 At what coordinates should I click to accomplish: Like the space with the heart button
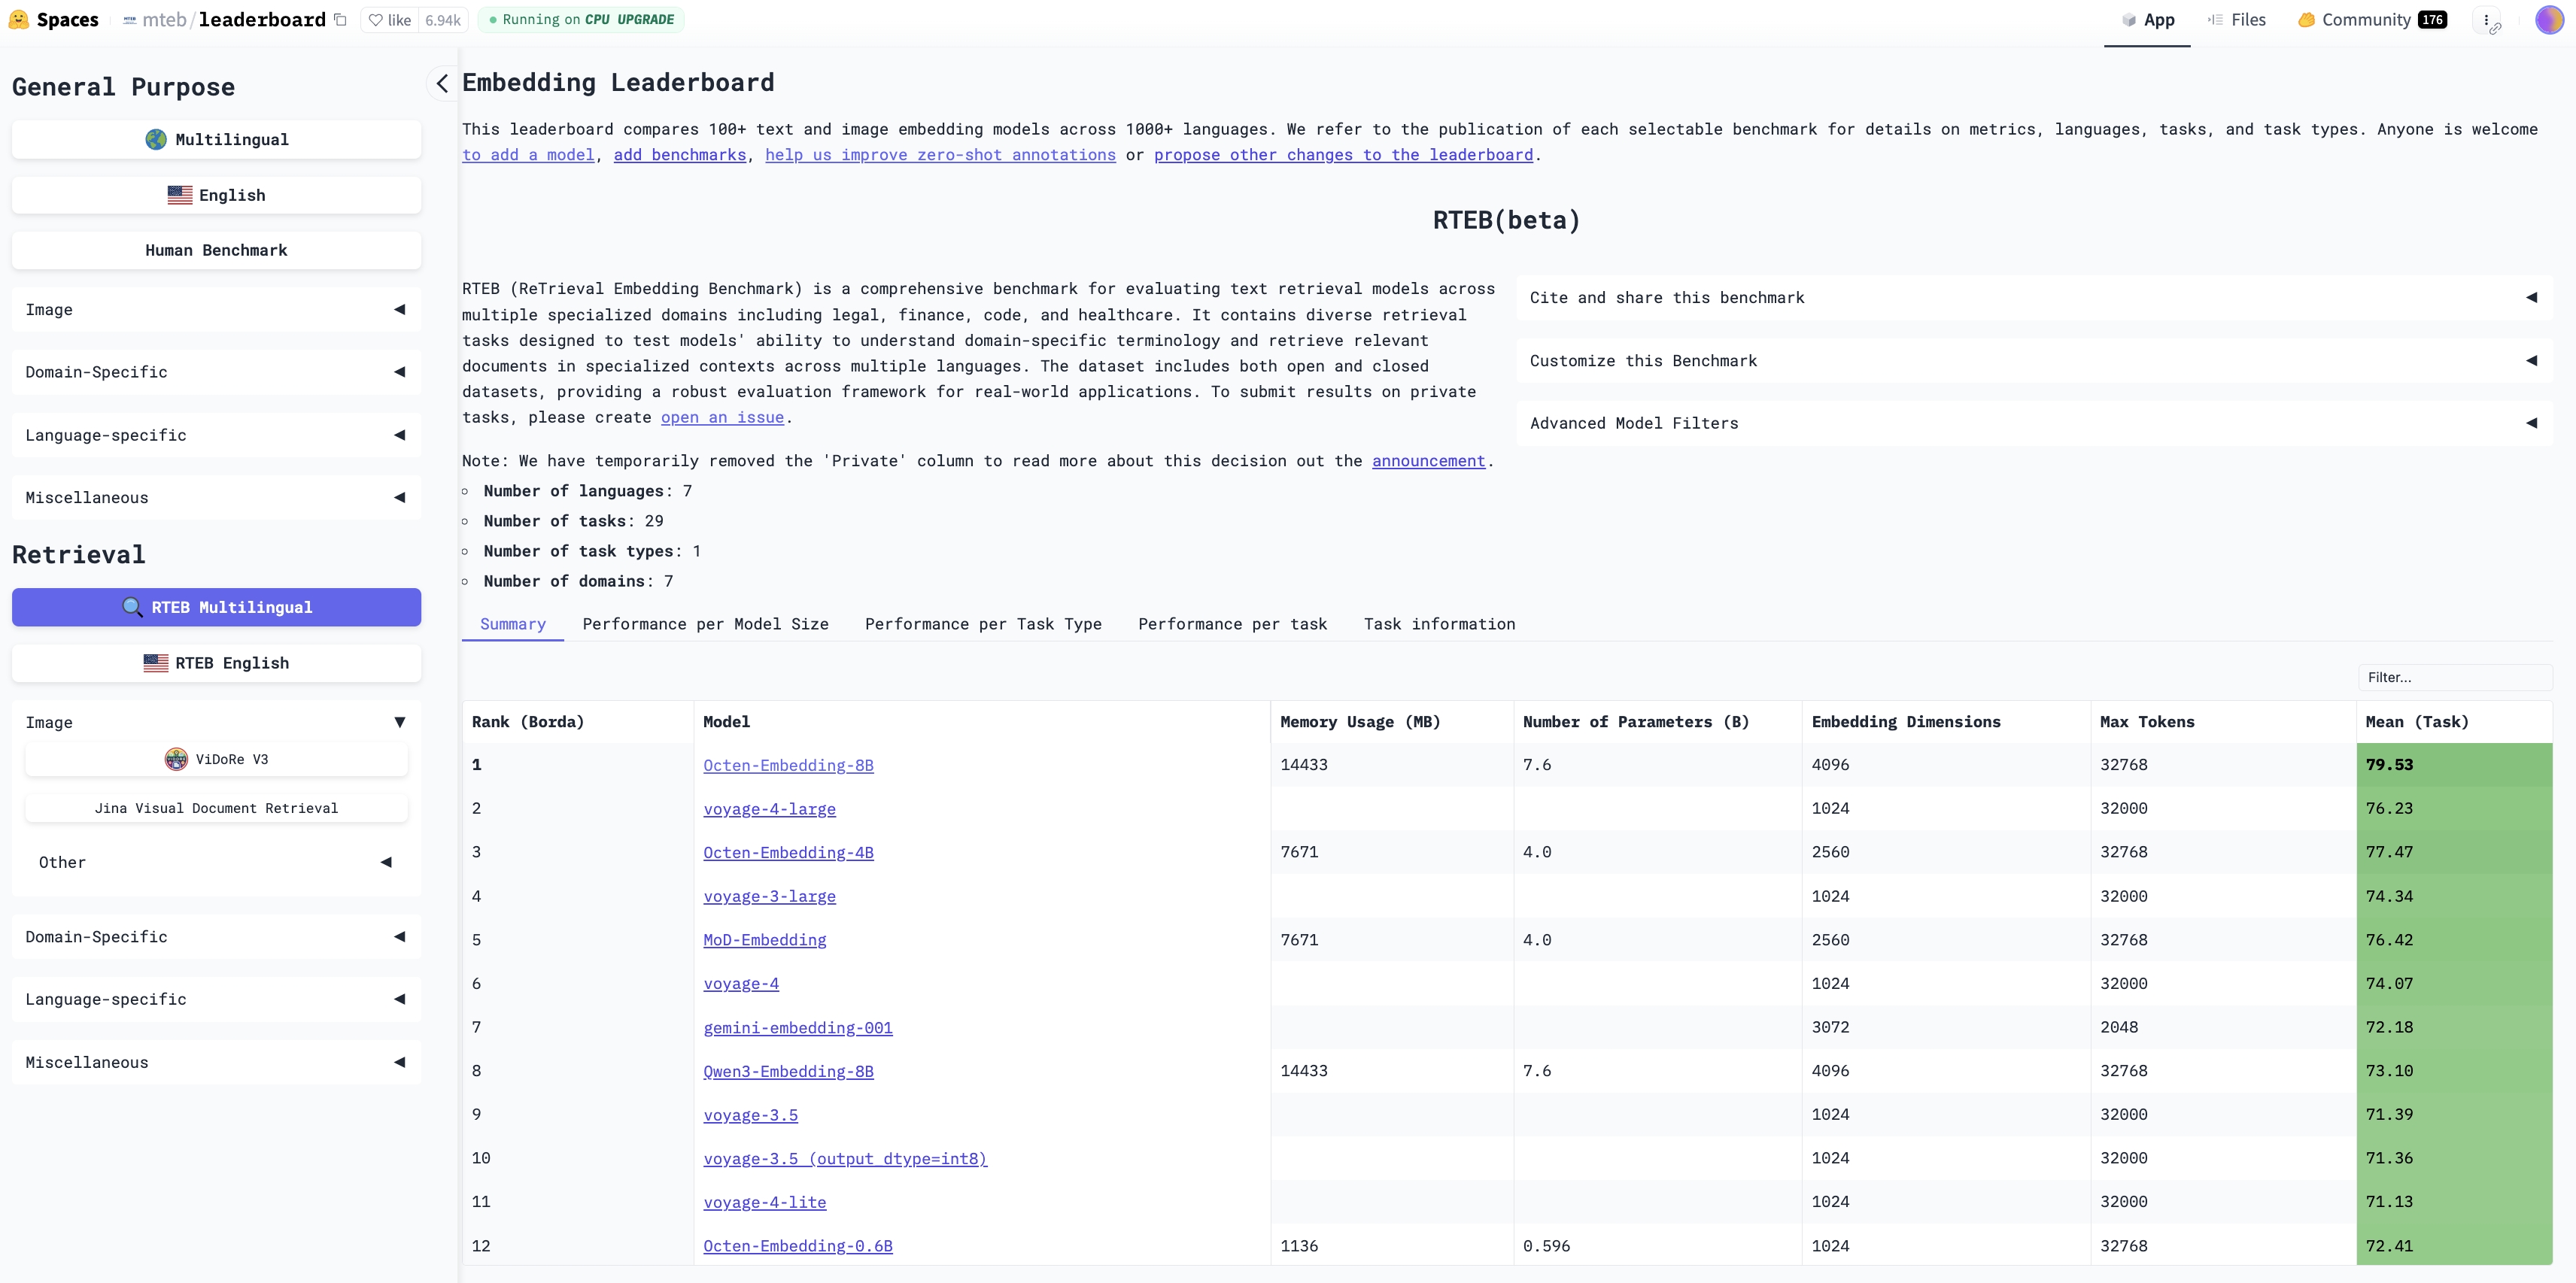[390, 20]
